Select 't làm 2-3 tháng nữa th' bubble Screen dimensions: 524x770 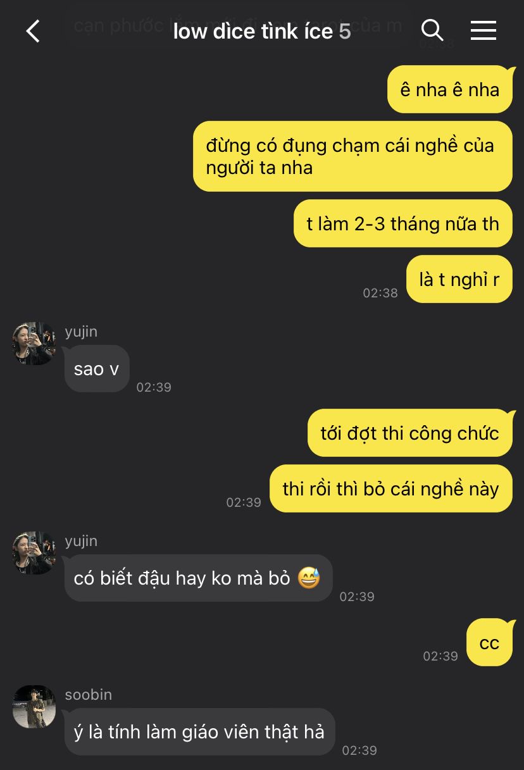tap(403, 223)
